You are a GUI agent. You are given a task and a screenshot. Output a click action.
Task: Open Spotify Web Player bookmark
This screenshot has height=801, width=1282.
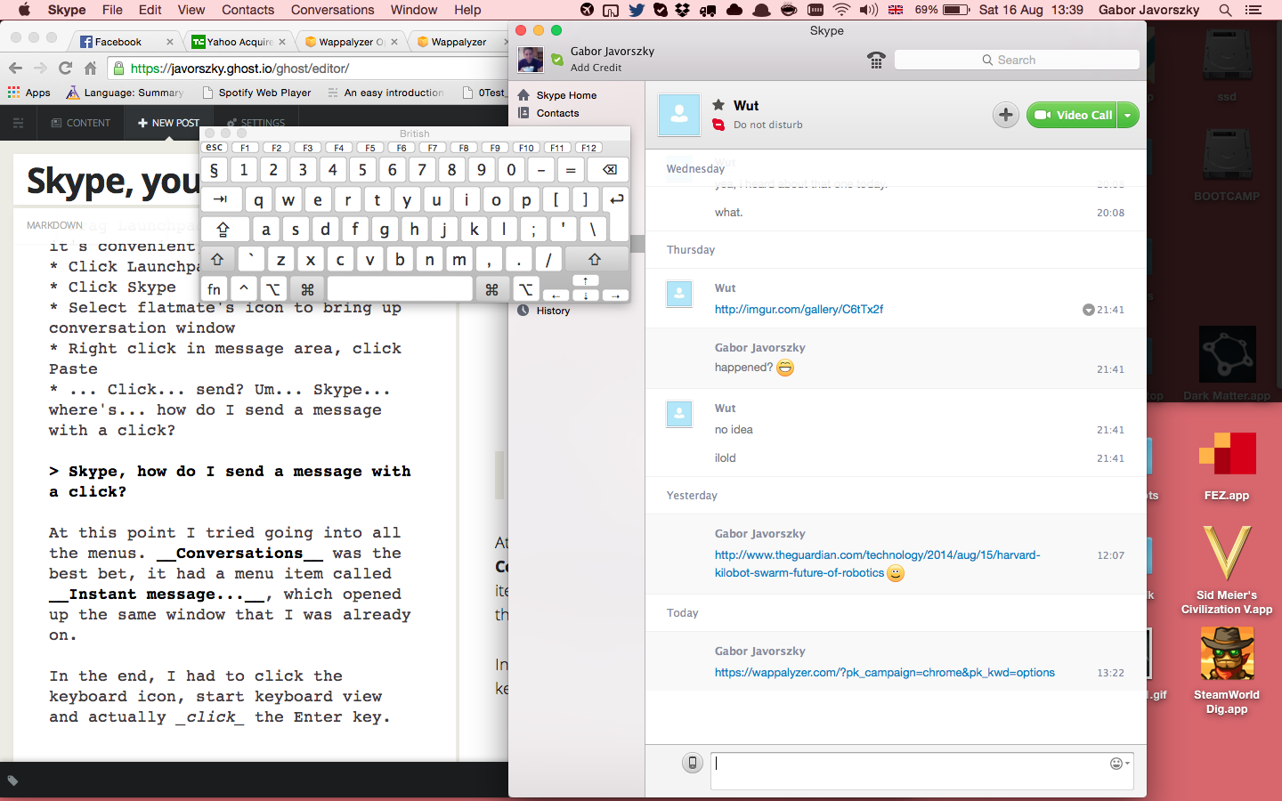click(x=256, y=93)
